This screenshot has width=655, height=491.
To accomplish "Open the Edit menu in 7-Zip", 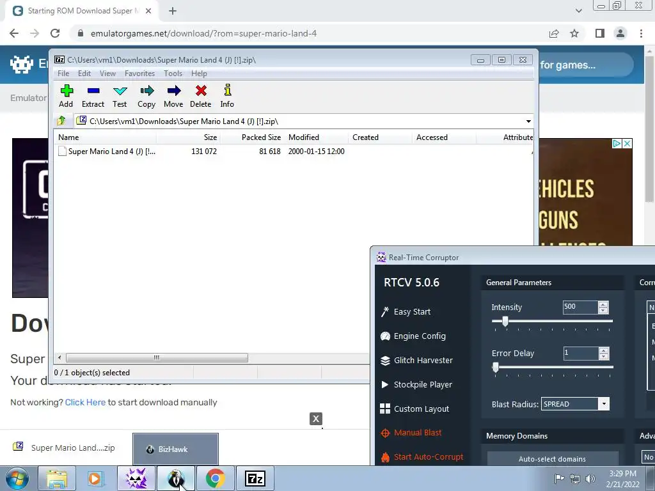I will pyautogui.click(x=84, y=74).
